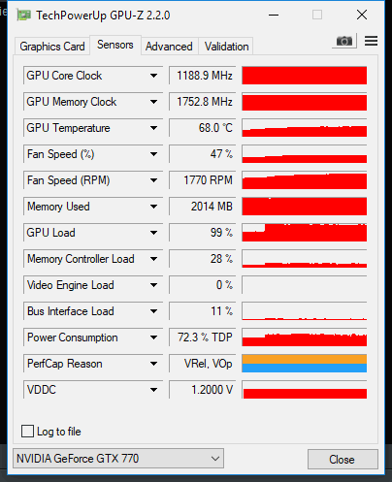Click the GPU Memory Clock reading 1752.8 MHz
Screen dimensions: 392x482
(x=205, y=102)
